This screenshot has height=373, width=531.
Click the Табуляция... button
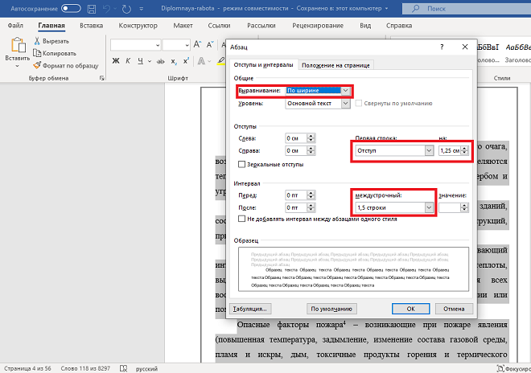(250, 308)
